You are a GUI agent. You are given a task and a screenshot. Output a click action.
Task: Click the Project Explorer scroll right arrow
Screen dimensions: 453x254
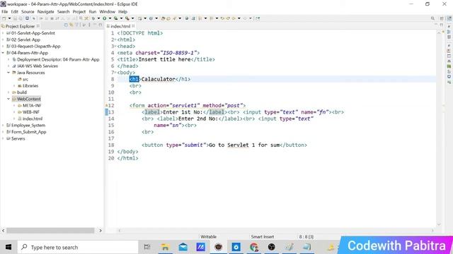click(101, 231)
